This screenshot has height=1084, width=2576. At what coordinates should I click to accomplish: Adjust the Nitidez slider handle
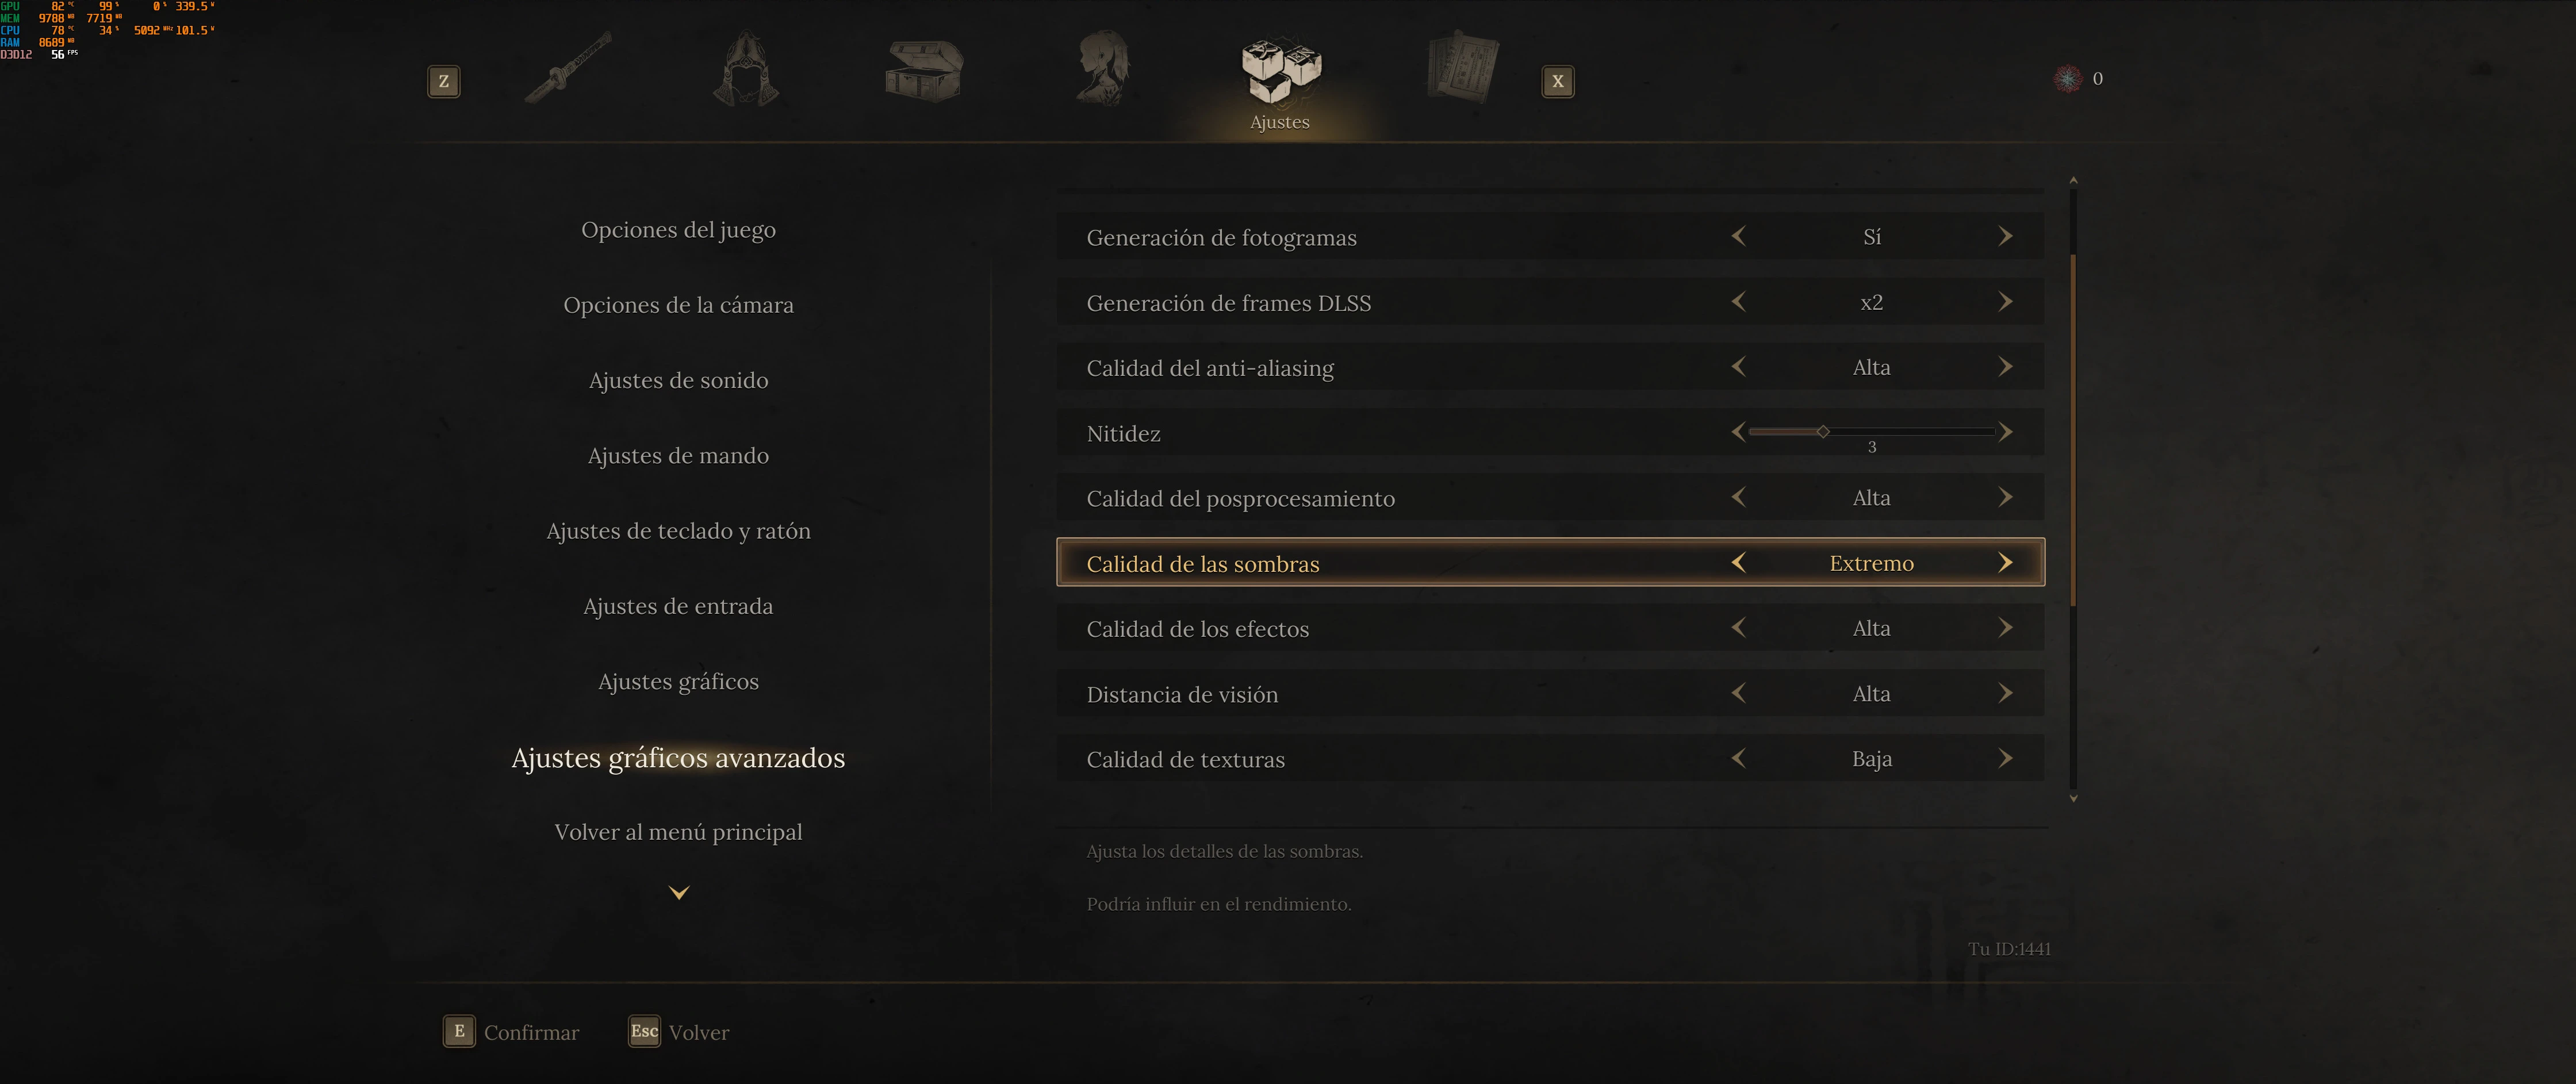pos(1823,431)
